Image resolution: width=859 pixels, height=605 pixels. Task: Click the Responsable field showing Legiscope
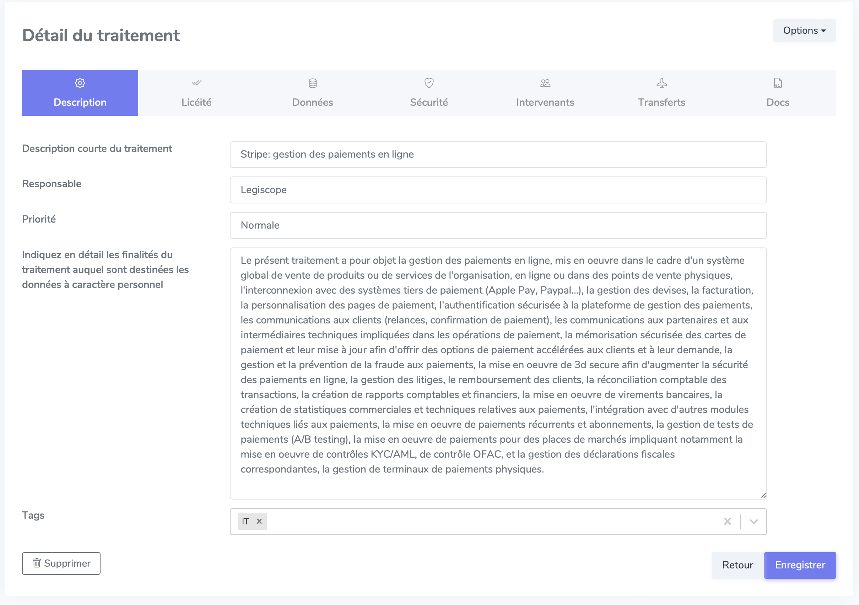point(498,190)
